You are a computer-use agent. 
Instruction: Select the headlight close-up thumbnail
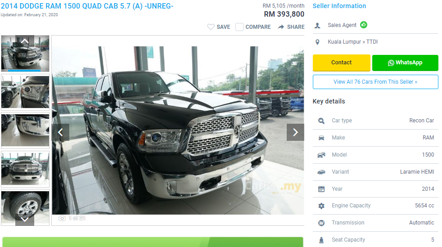25,92
